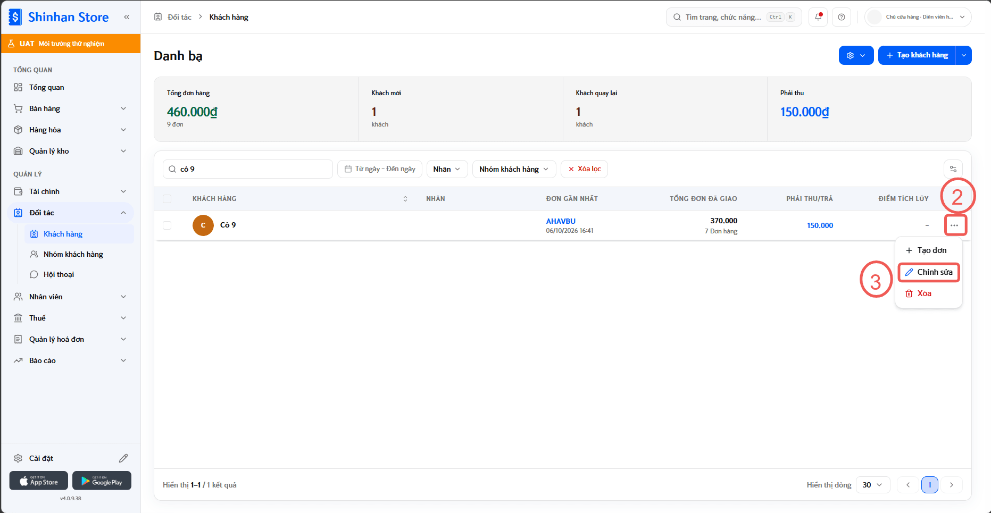Image resolution: width=991 pixels, height=513 pixels.
Task: Open the Google Play badge
Action: point(102,481)
